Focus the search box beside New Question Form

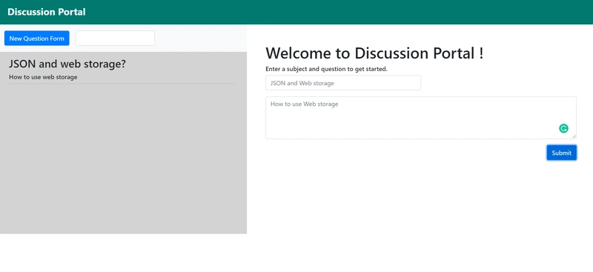point(115,39)
